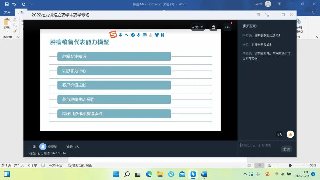Click the share stream icon

(x=213, y=27)
